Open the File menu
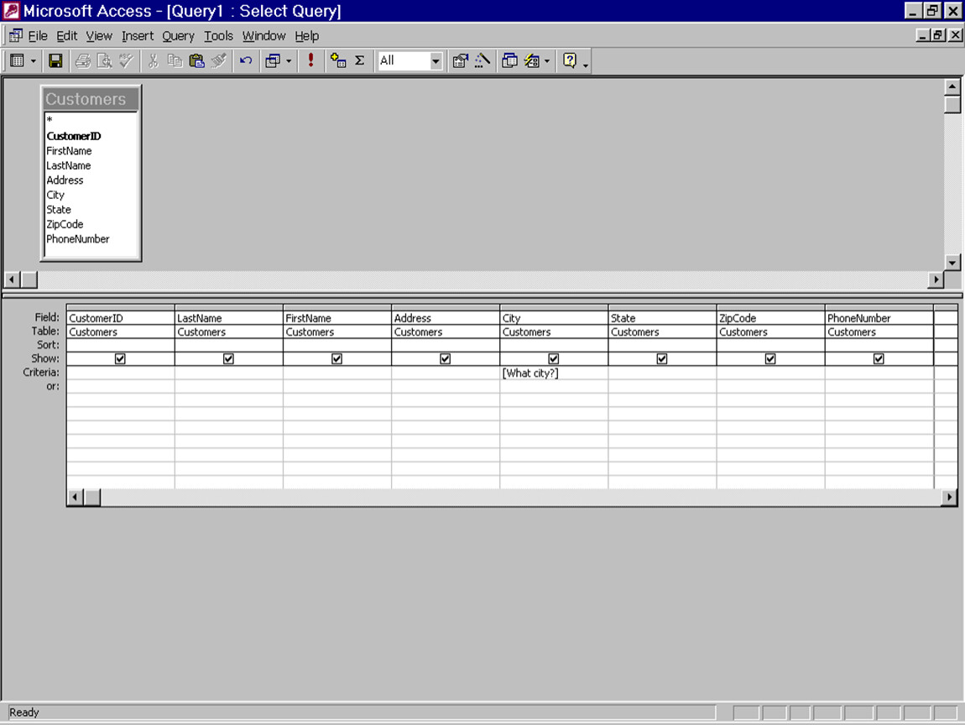 38,36
